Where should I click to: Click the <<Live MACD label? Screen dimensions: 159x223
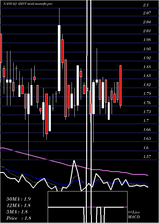[x=134, y=215]
